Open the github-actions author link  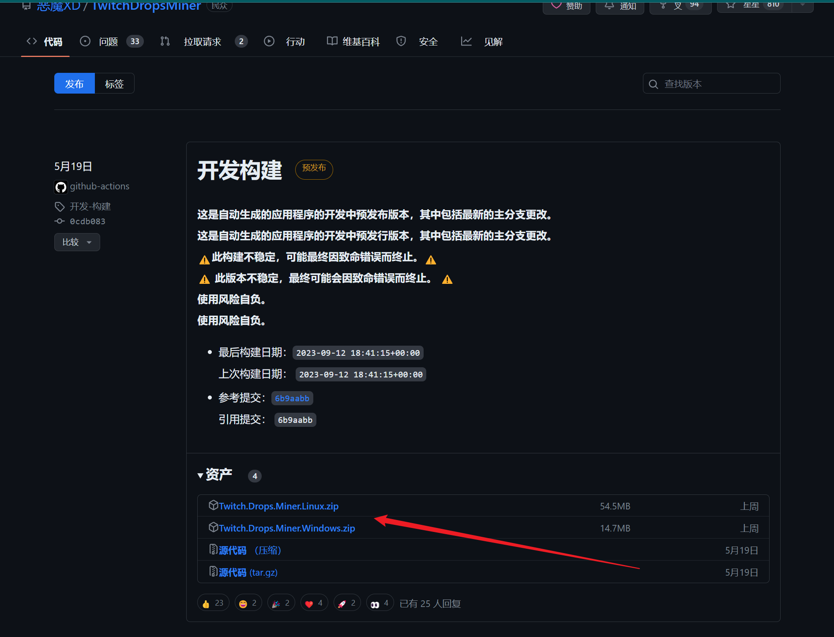[100, 186]
